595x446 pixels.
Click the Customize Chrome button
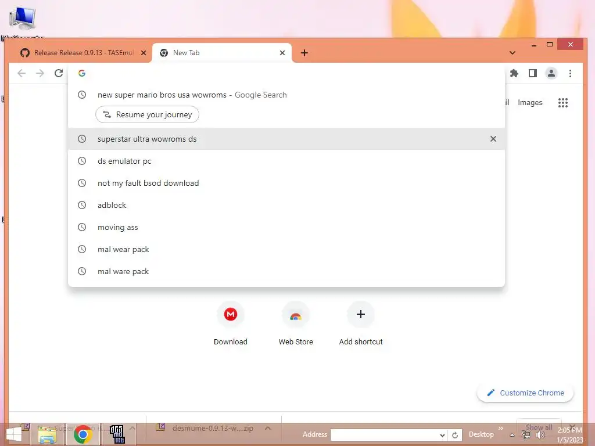(x=525, y=393)
